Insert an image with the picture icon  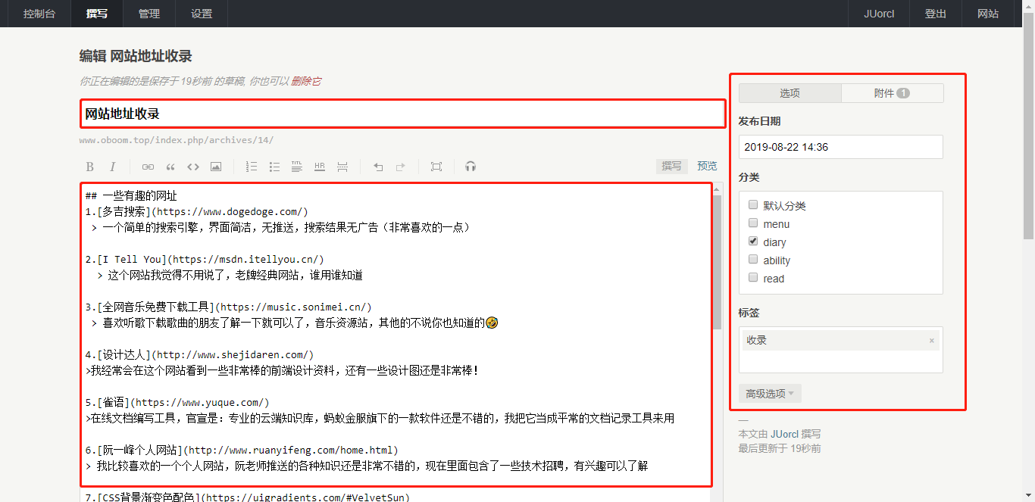point(216,167)
